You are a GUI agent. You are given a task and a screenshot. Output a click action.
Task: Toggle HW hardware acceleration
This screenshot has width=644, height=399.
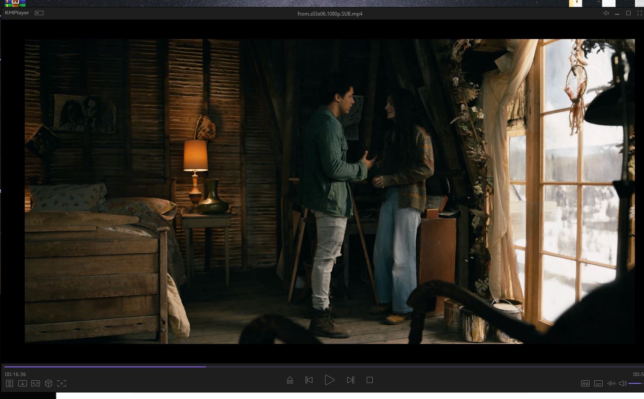point(585,383)
